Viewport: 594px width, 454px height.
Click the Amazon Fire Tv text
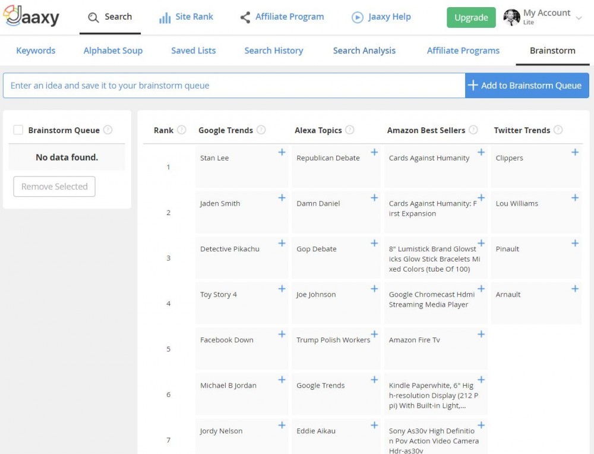(x=415, y=340)
